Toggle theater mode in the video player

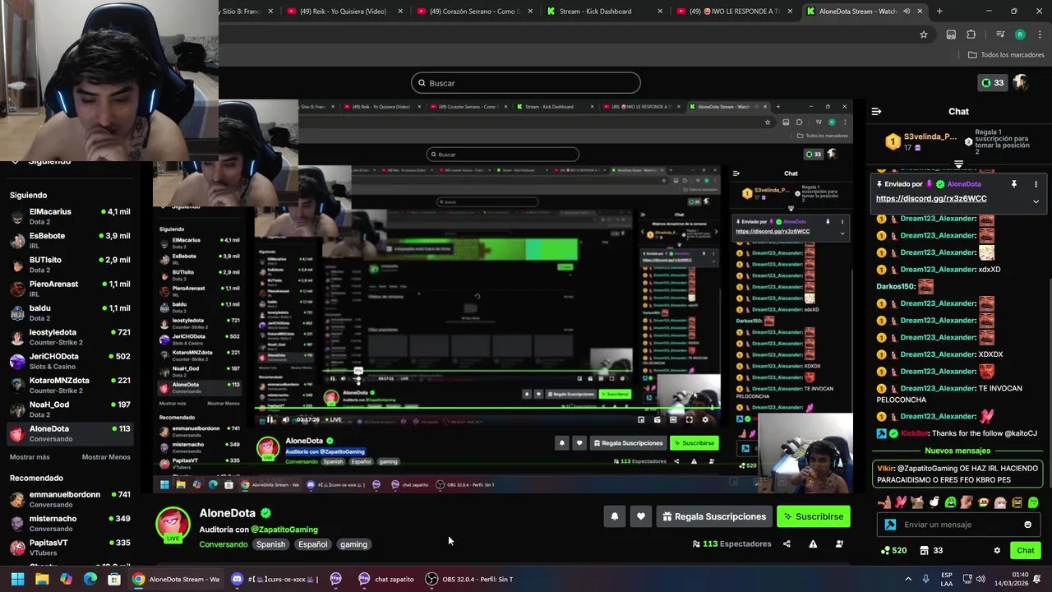point(673,419)
